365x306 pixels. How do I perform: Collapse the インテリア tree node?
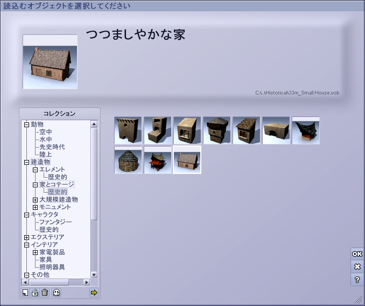[x=26, y=245]
